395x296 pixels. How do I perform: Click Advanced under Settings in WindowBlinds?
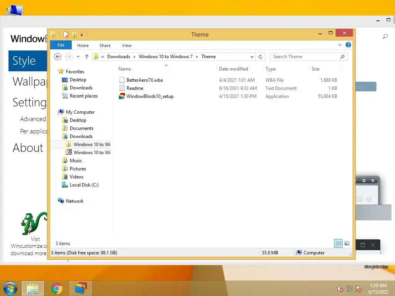coord(33,119)
